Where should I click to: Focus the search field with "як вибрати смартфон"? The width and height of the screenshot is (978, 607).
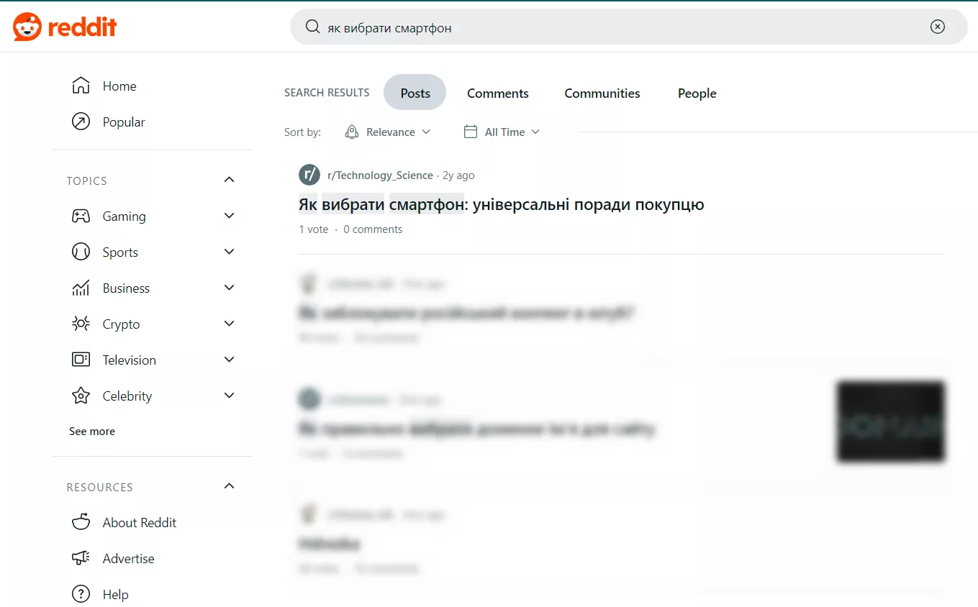(628, 27)
